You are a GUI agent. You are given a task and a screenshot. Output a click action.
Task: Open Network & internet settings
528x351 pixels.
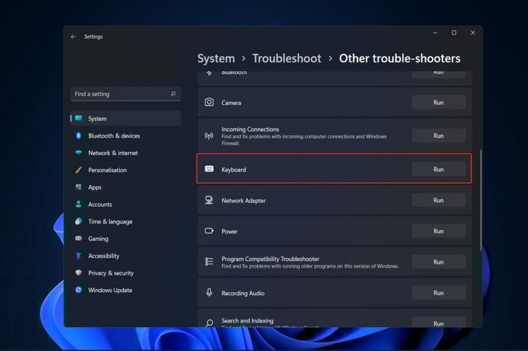click(x=113, y=153)
